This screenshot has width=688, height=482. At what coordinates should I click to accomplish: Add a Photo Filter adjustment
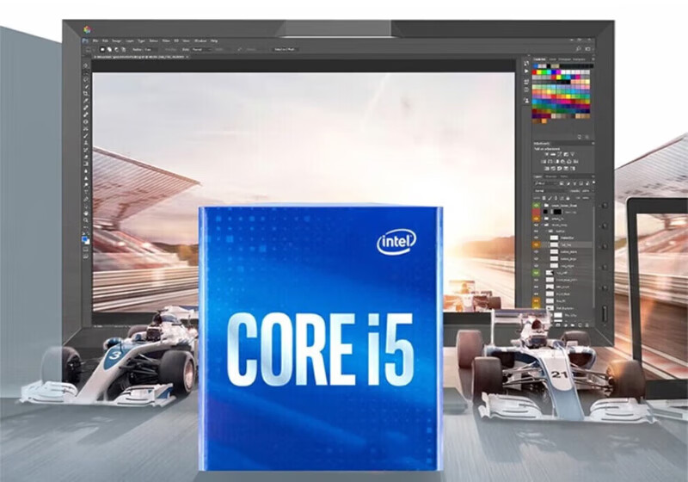click(x=562, y=162)
